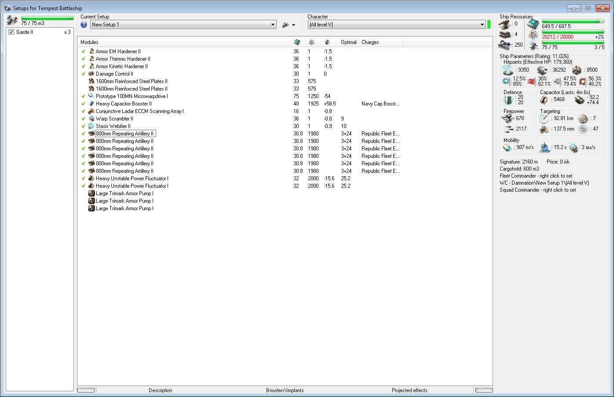
Task: Click the thermal resistance flame icon
Action: coord(532,81)
